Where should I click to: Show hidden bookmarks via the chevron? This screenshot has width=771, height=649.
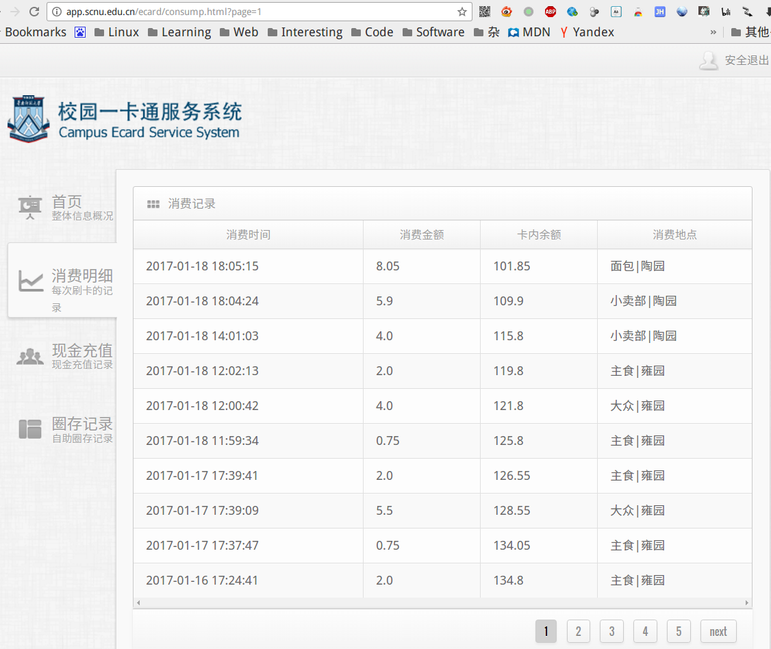pos(713,32)
